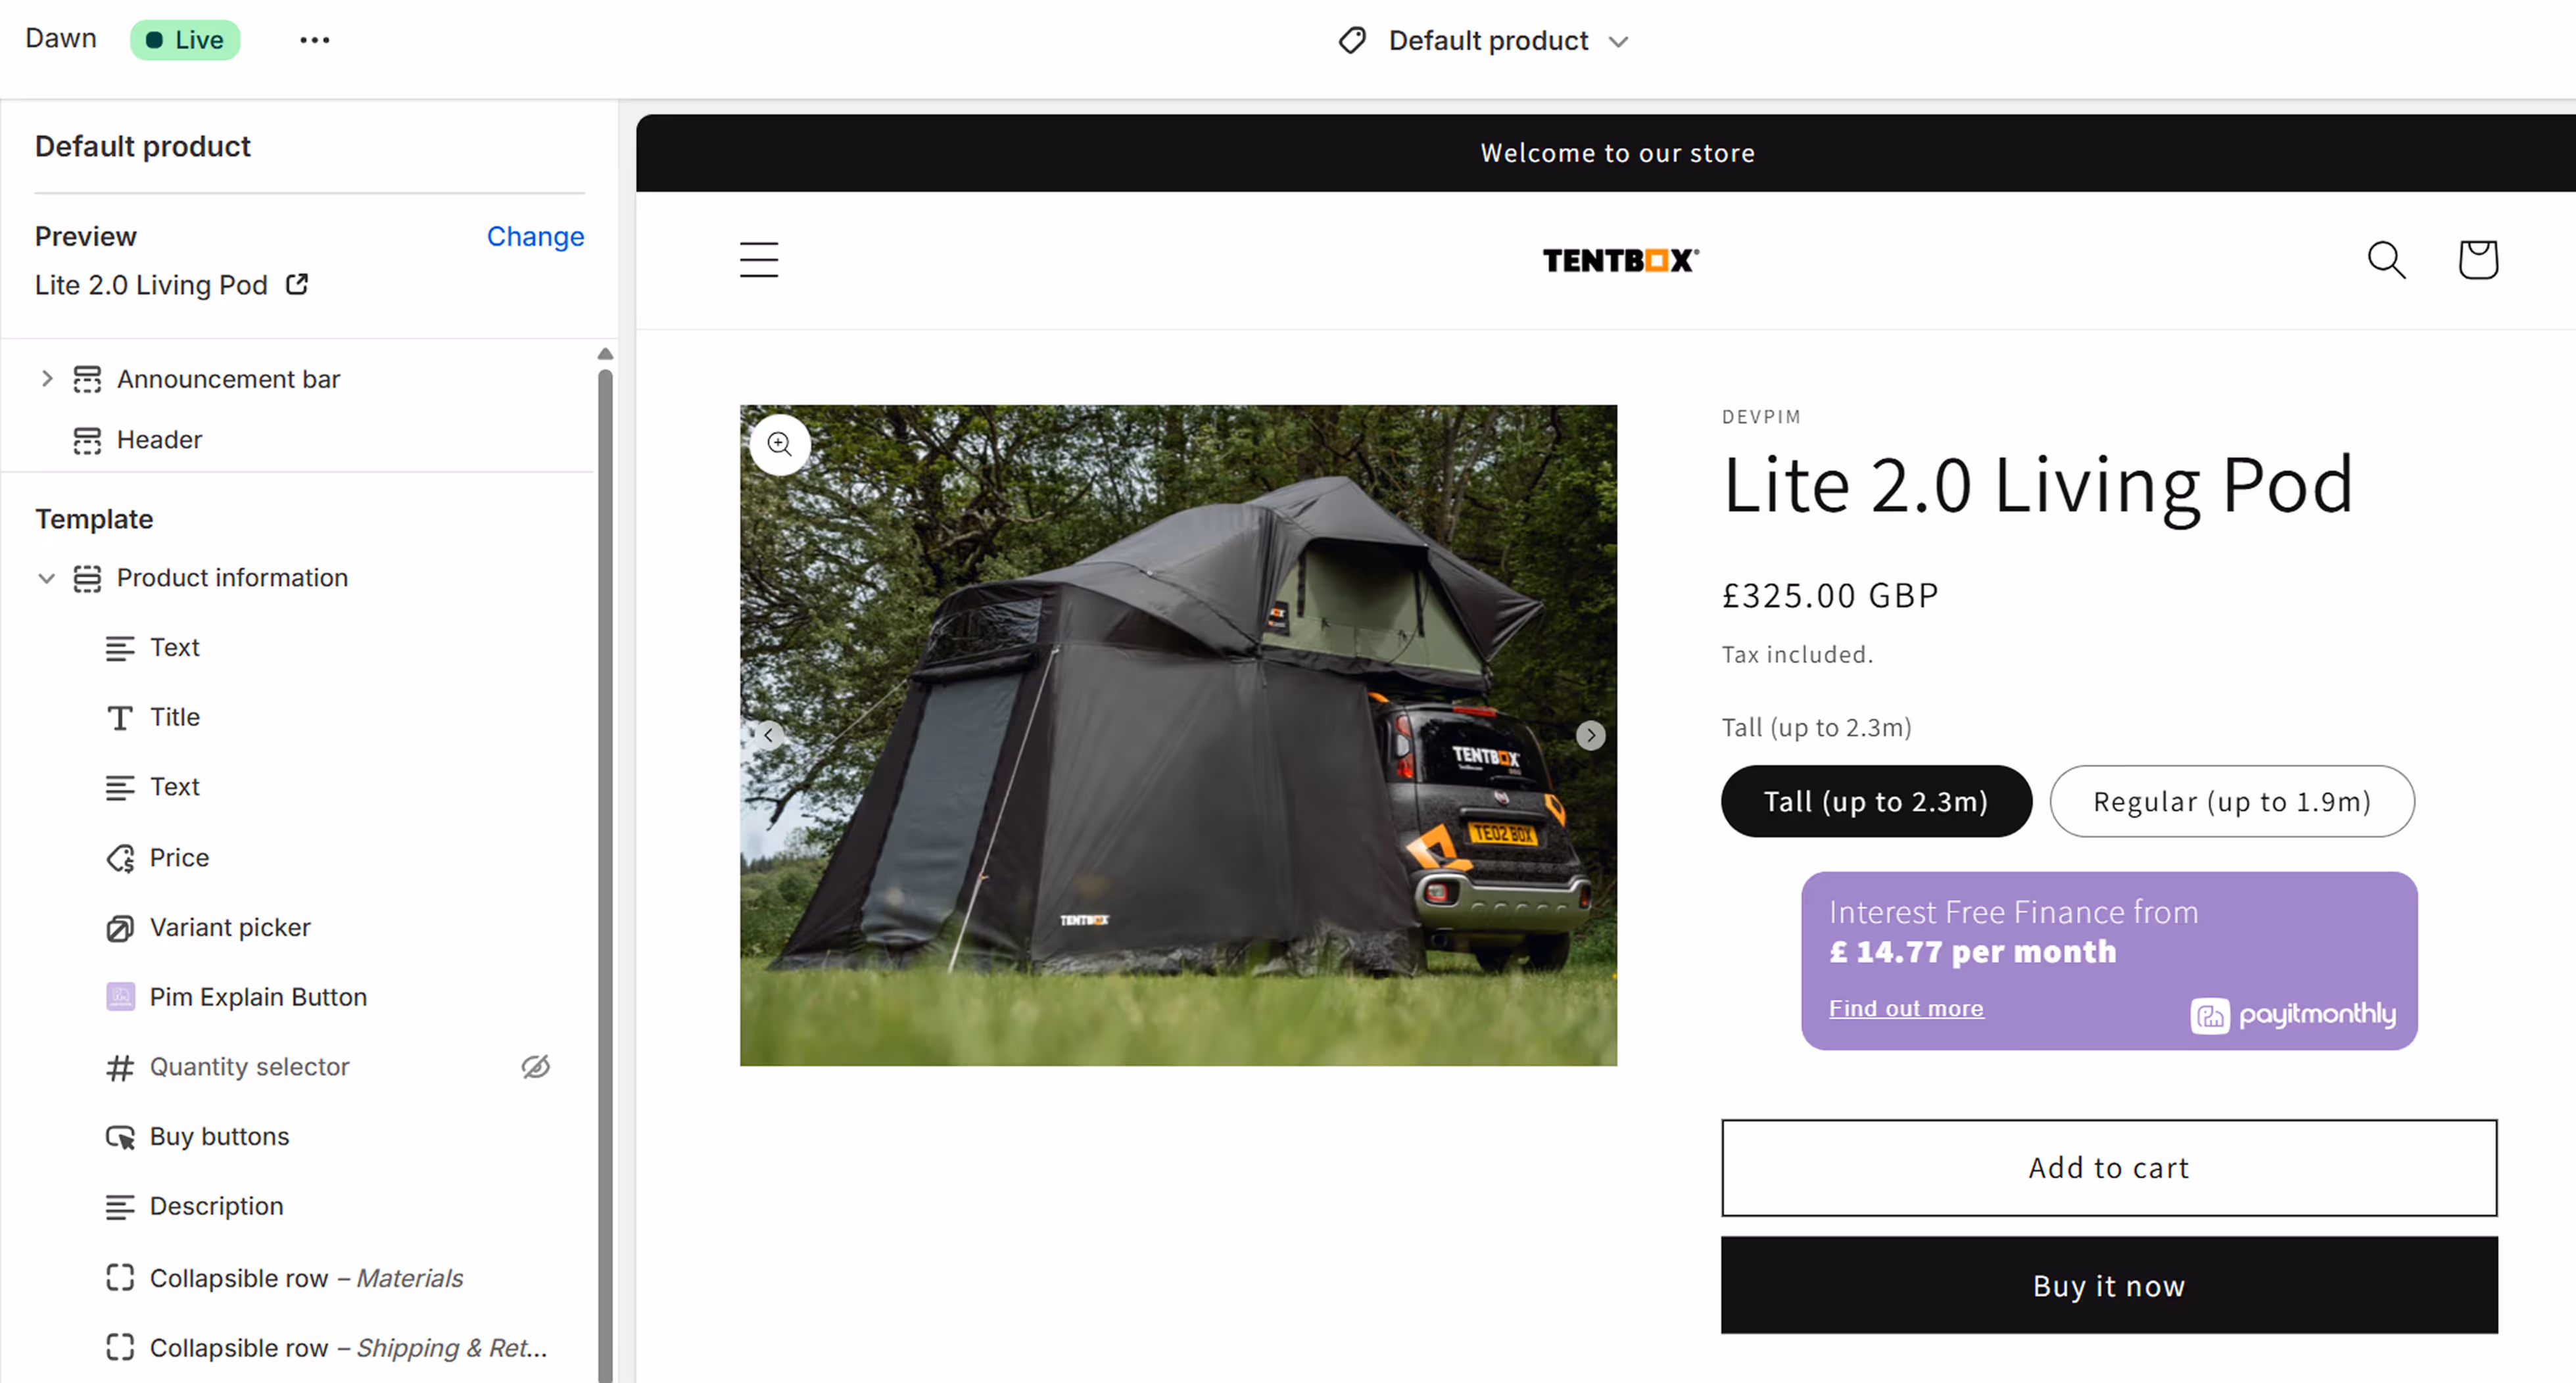Click Find out more finance link
The image size is (2576, 1383).
(x=1906, y=1008)
